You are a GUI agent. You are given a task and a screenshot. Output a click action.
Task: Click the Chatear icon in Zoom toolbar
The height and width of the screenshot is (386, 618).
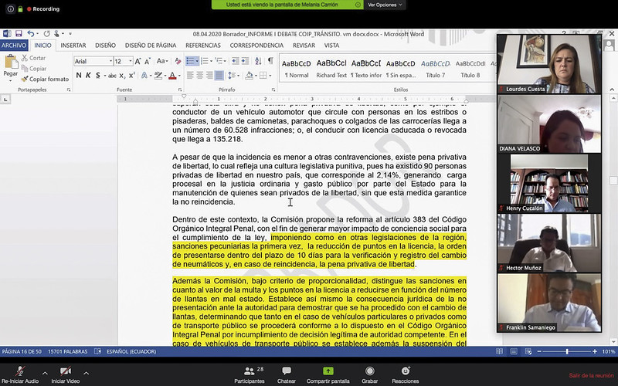[287, 371]
